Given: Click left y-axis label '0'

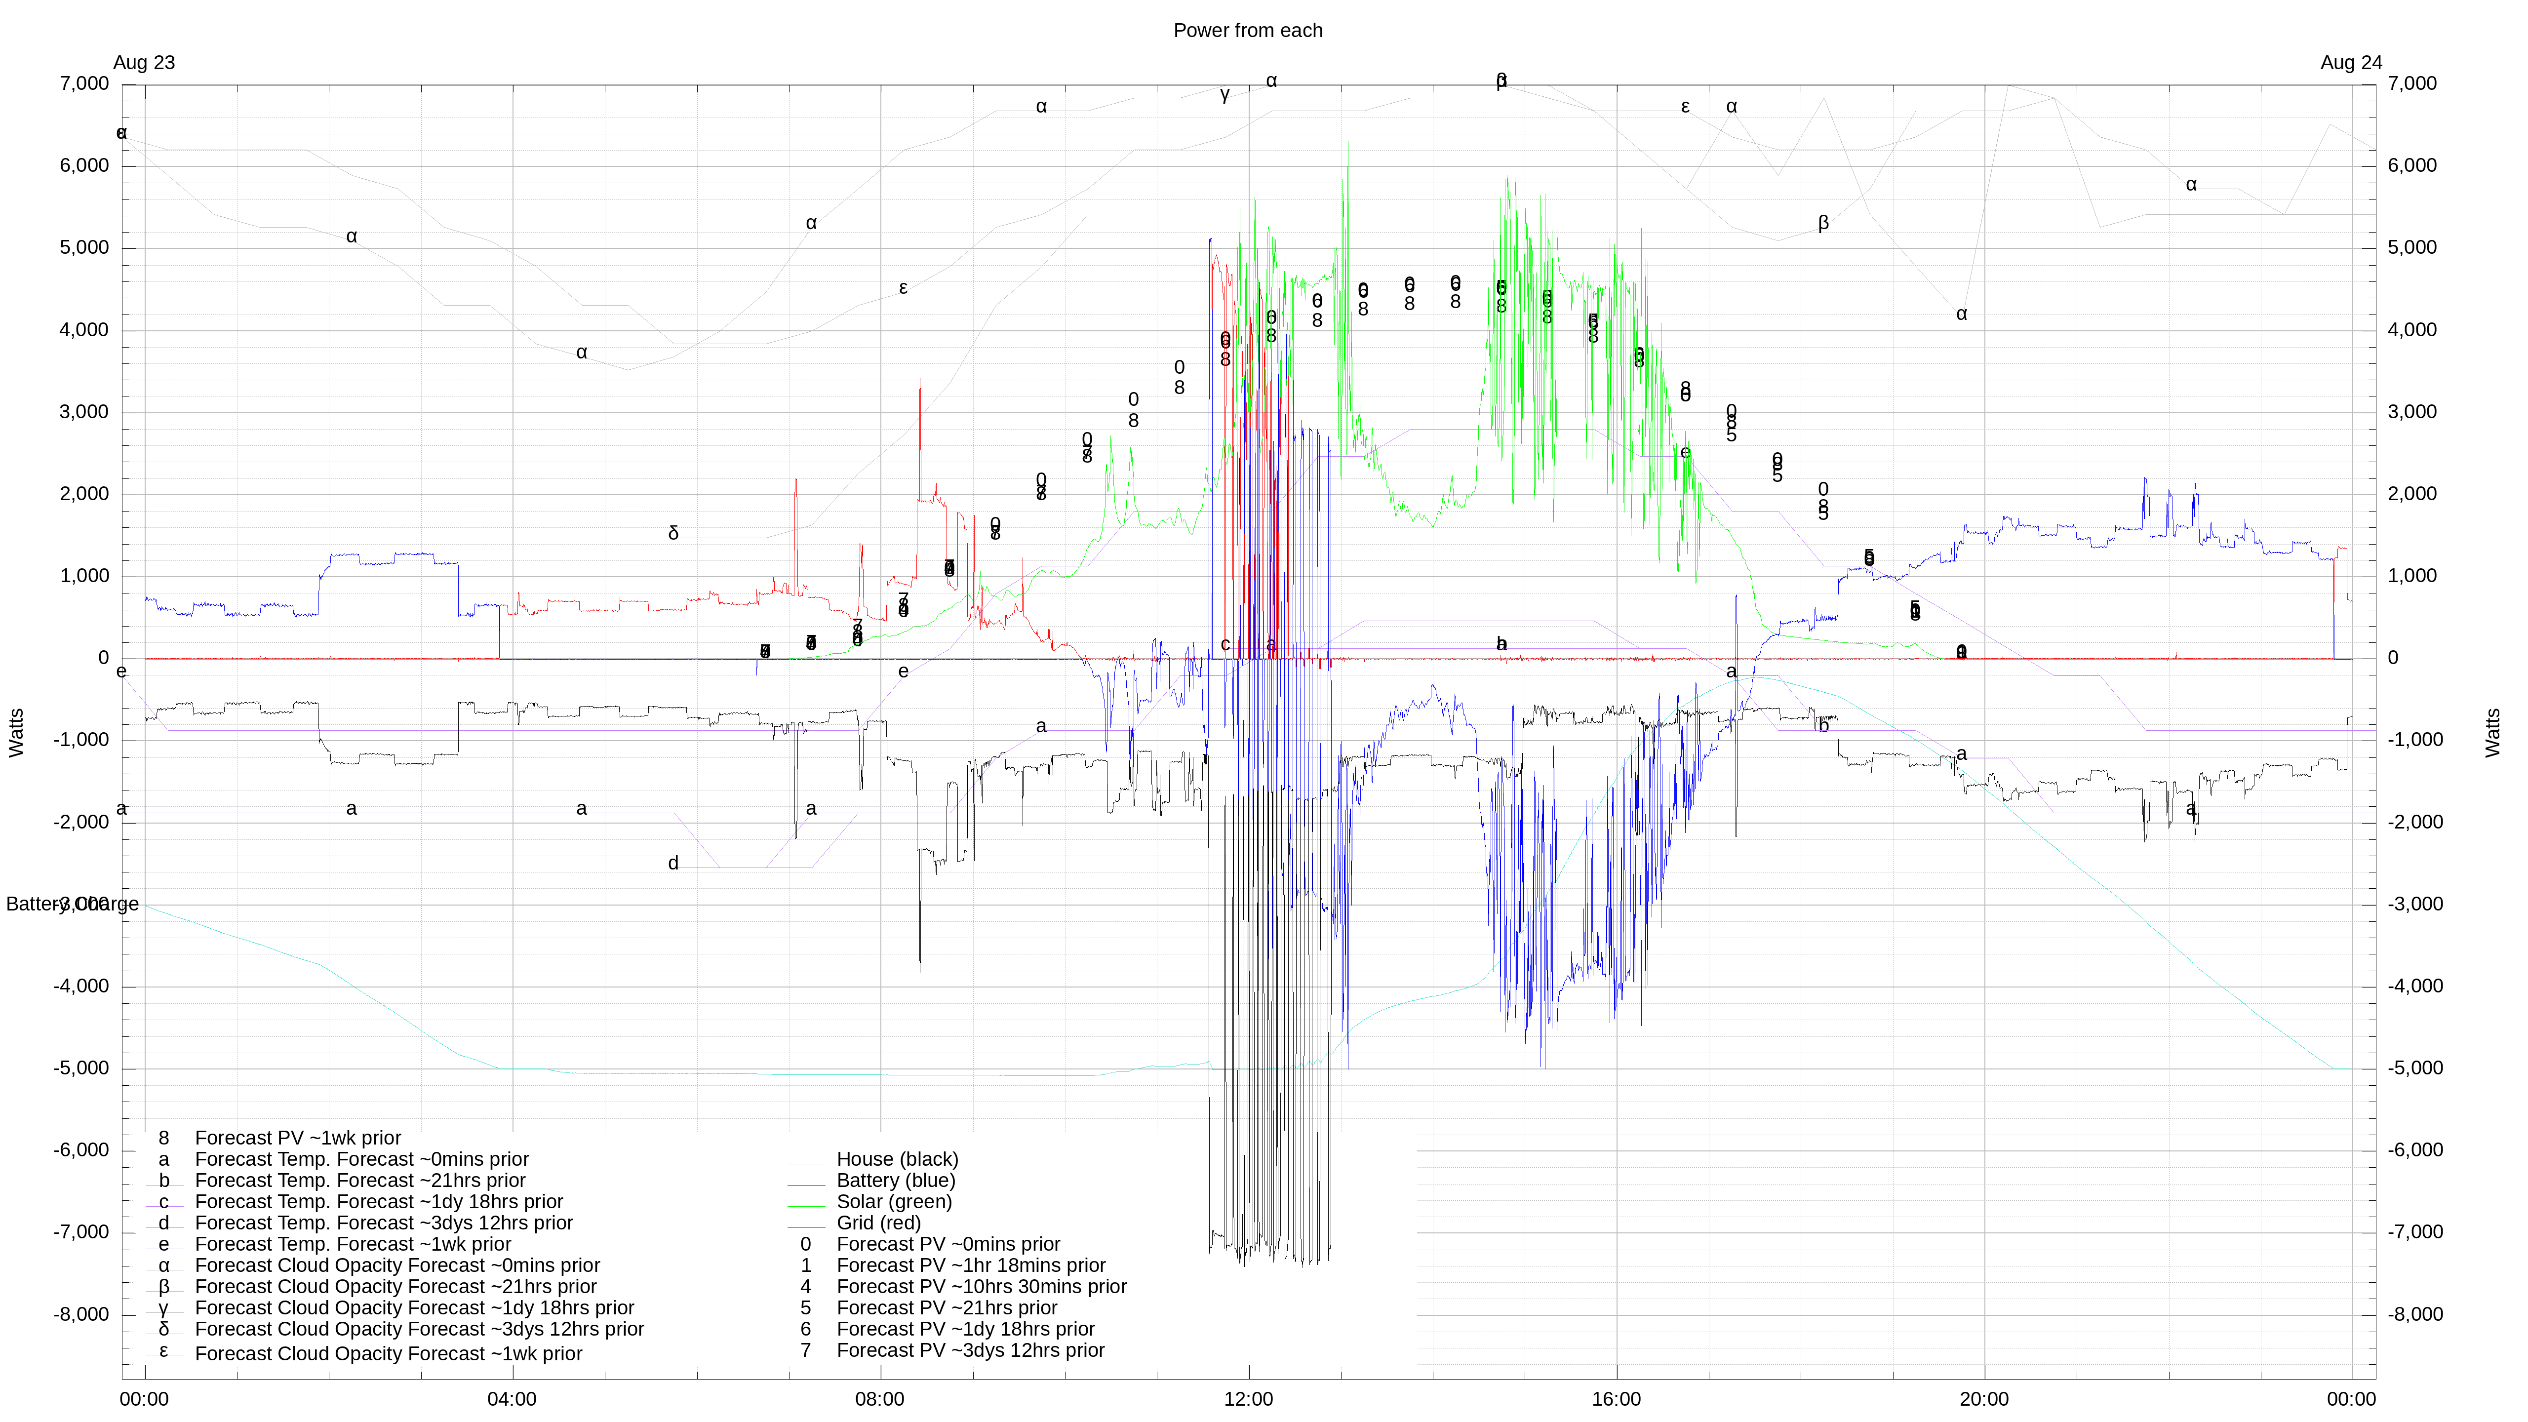Looking at the screenshot, I should pyautogui.click(x=104, y=659).
